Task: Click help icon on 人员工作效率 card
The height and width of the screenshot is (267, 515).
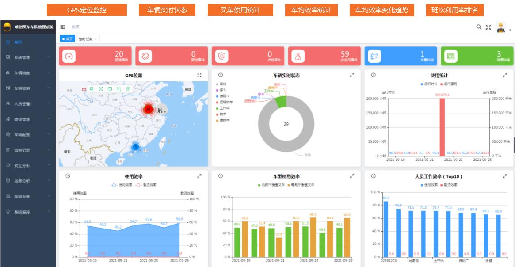Action: pos(374,176)
